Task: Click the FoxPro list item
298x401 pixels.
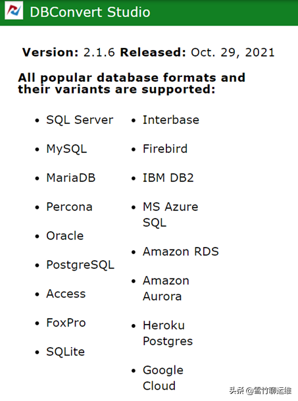Action: (66, 323)
